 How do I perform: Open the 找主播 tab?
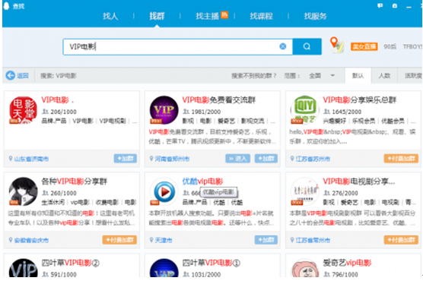207,16
